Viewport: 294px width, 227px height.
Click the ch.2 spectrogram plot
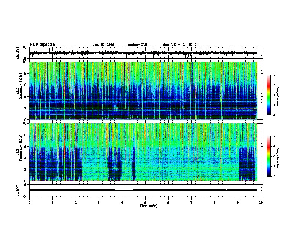click(143, 152)
